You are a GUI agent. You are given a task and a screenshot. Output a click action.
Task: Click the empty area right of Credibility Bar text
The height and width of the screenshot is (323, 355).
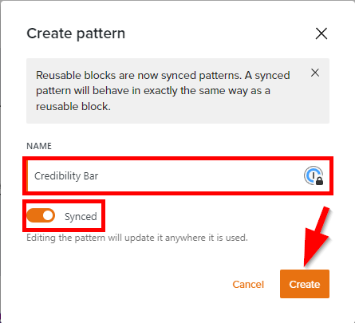tap(199, 176)
